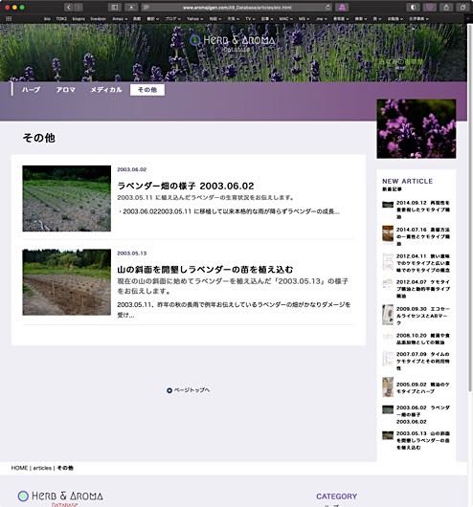Screen dimensions: 473x507
Task: Click the lavender field thumbnail dated 2003.06.02
Action: (x=67, y=199)
